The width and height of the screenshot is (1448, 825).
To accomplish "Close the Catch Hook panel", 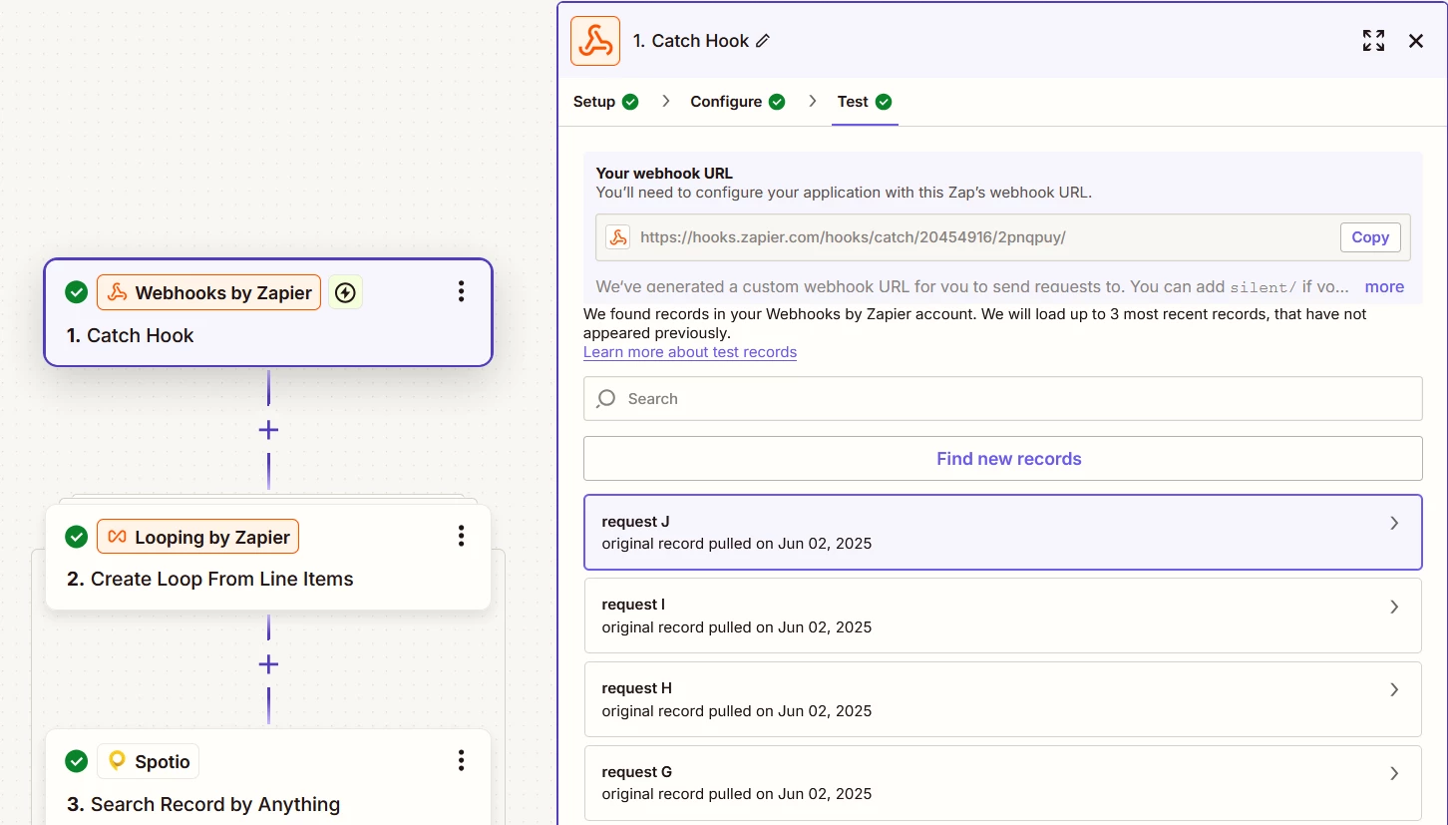I will coord(1416,41).
